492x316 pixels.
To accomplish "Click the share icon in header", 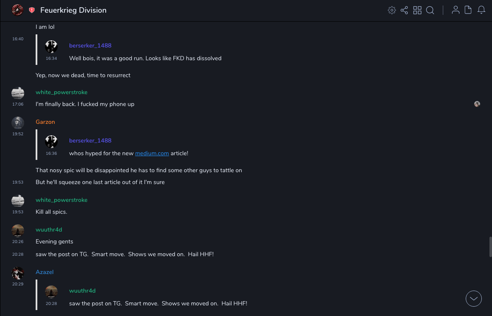I will [x=404, y=10].
